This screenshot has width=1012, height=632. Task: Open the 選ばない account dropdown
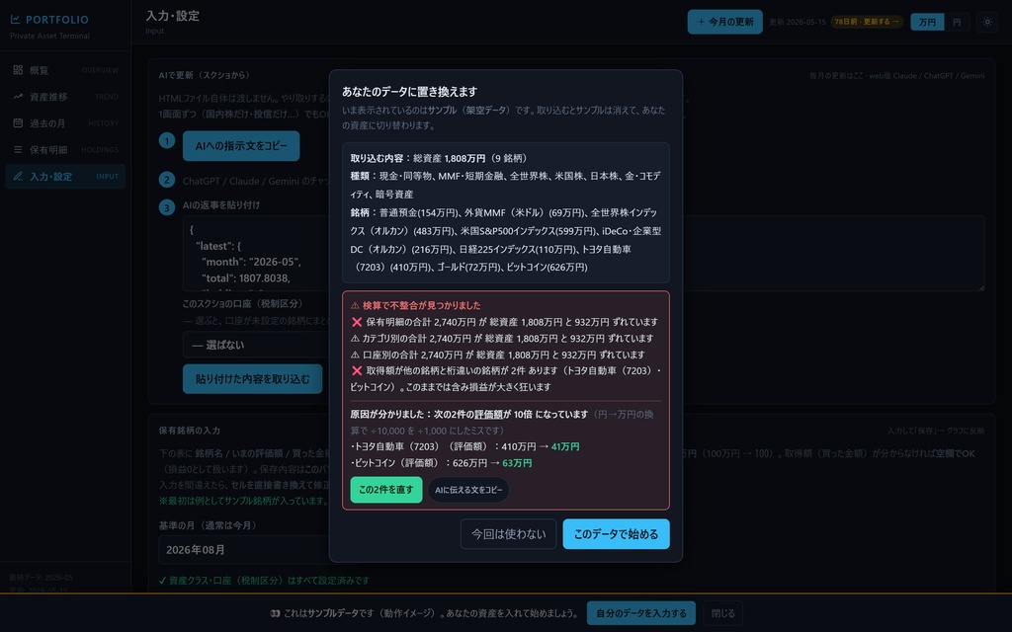tap(258, 345)
